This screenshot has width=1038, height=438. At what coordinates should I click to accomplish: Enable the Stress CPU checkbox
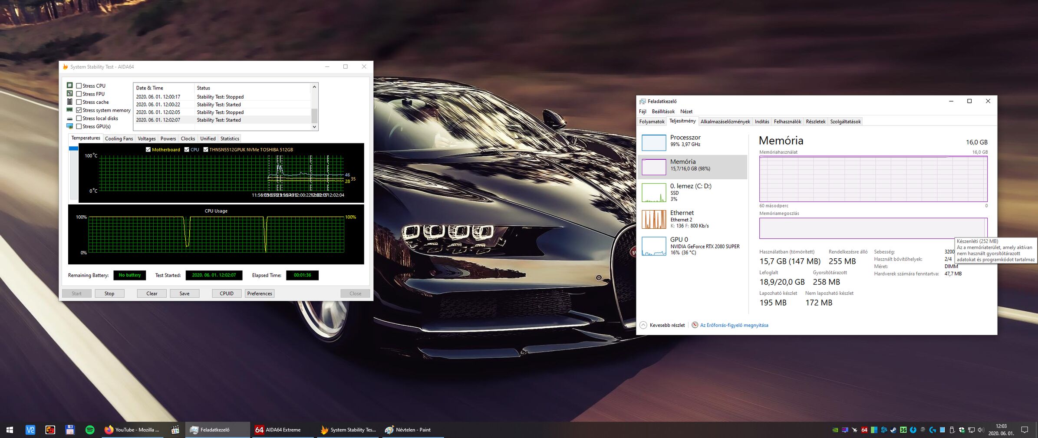pyautogui.click(x=79, y=86)
